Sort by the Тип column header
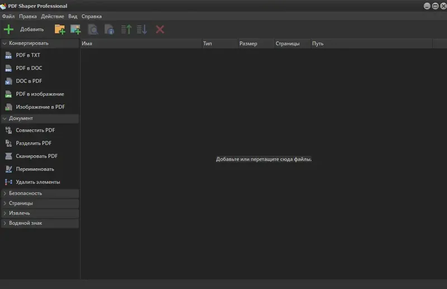Viewport: 447px width, 289px height. pos(220,44)
